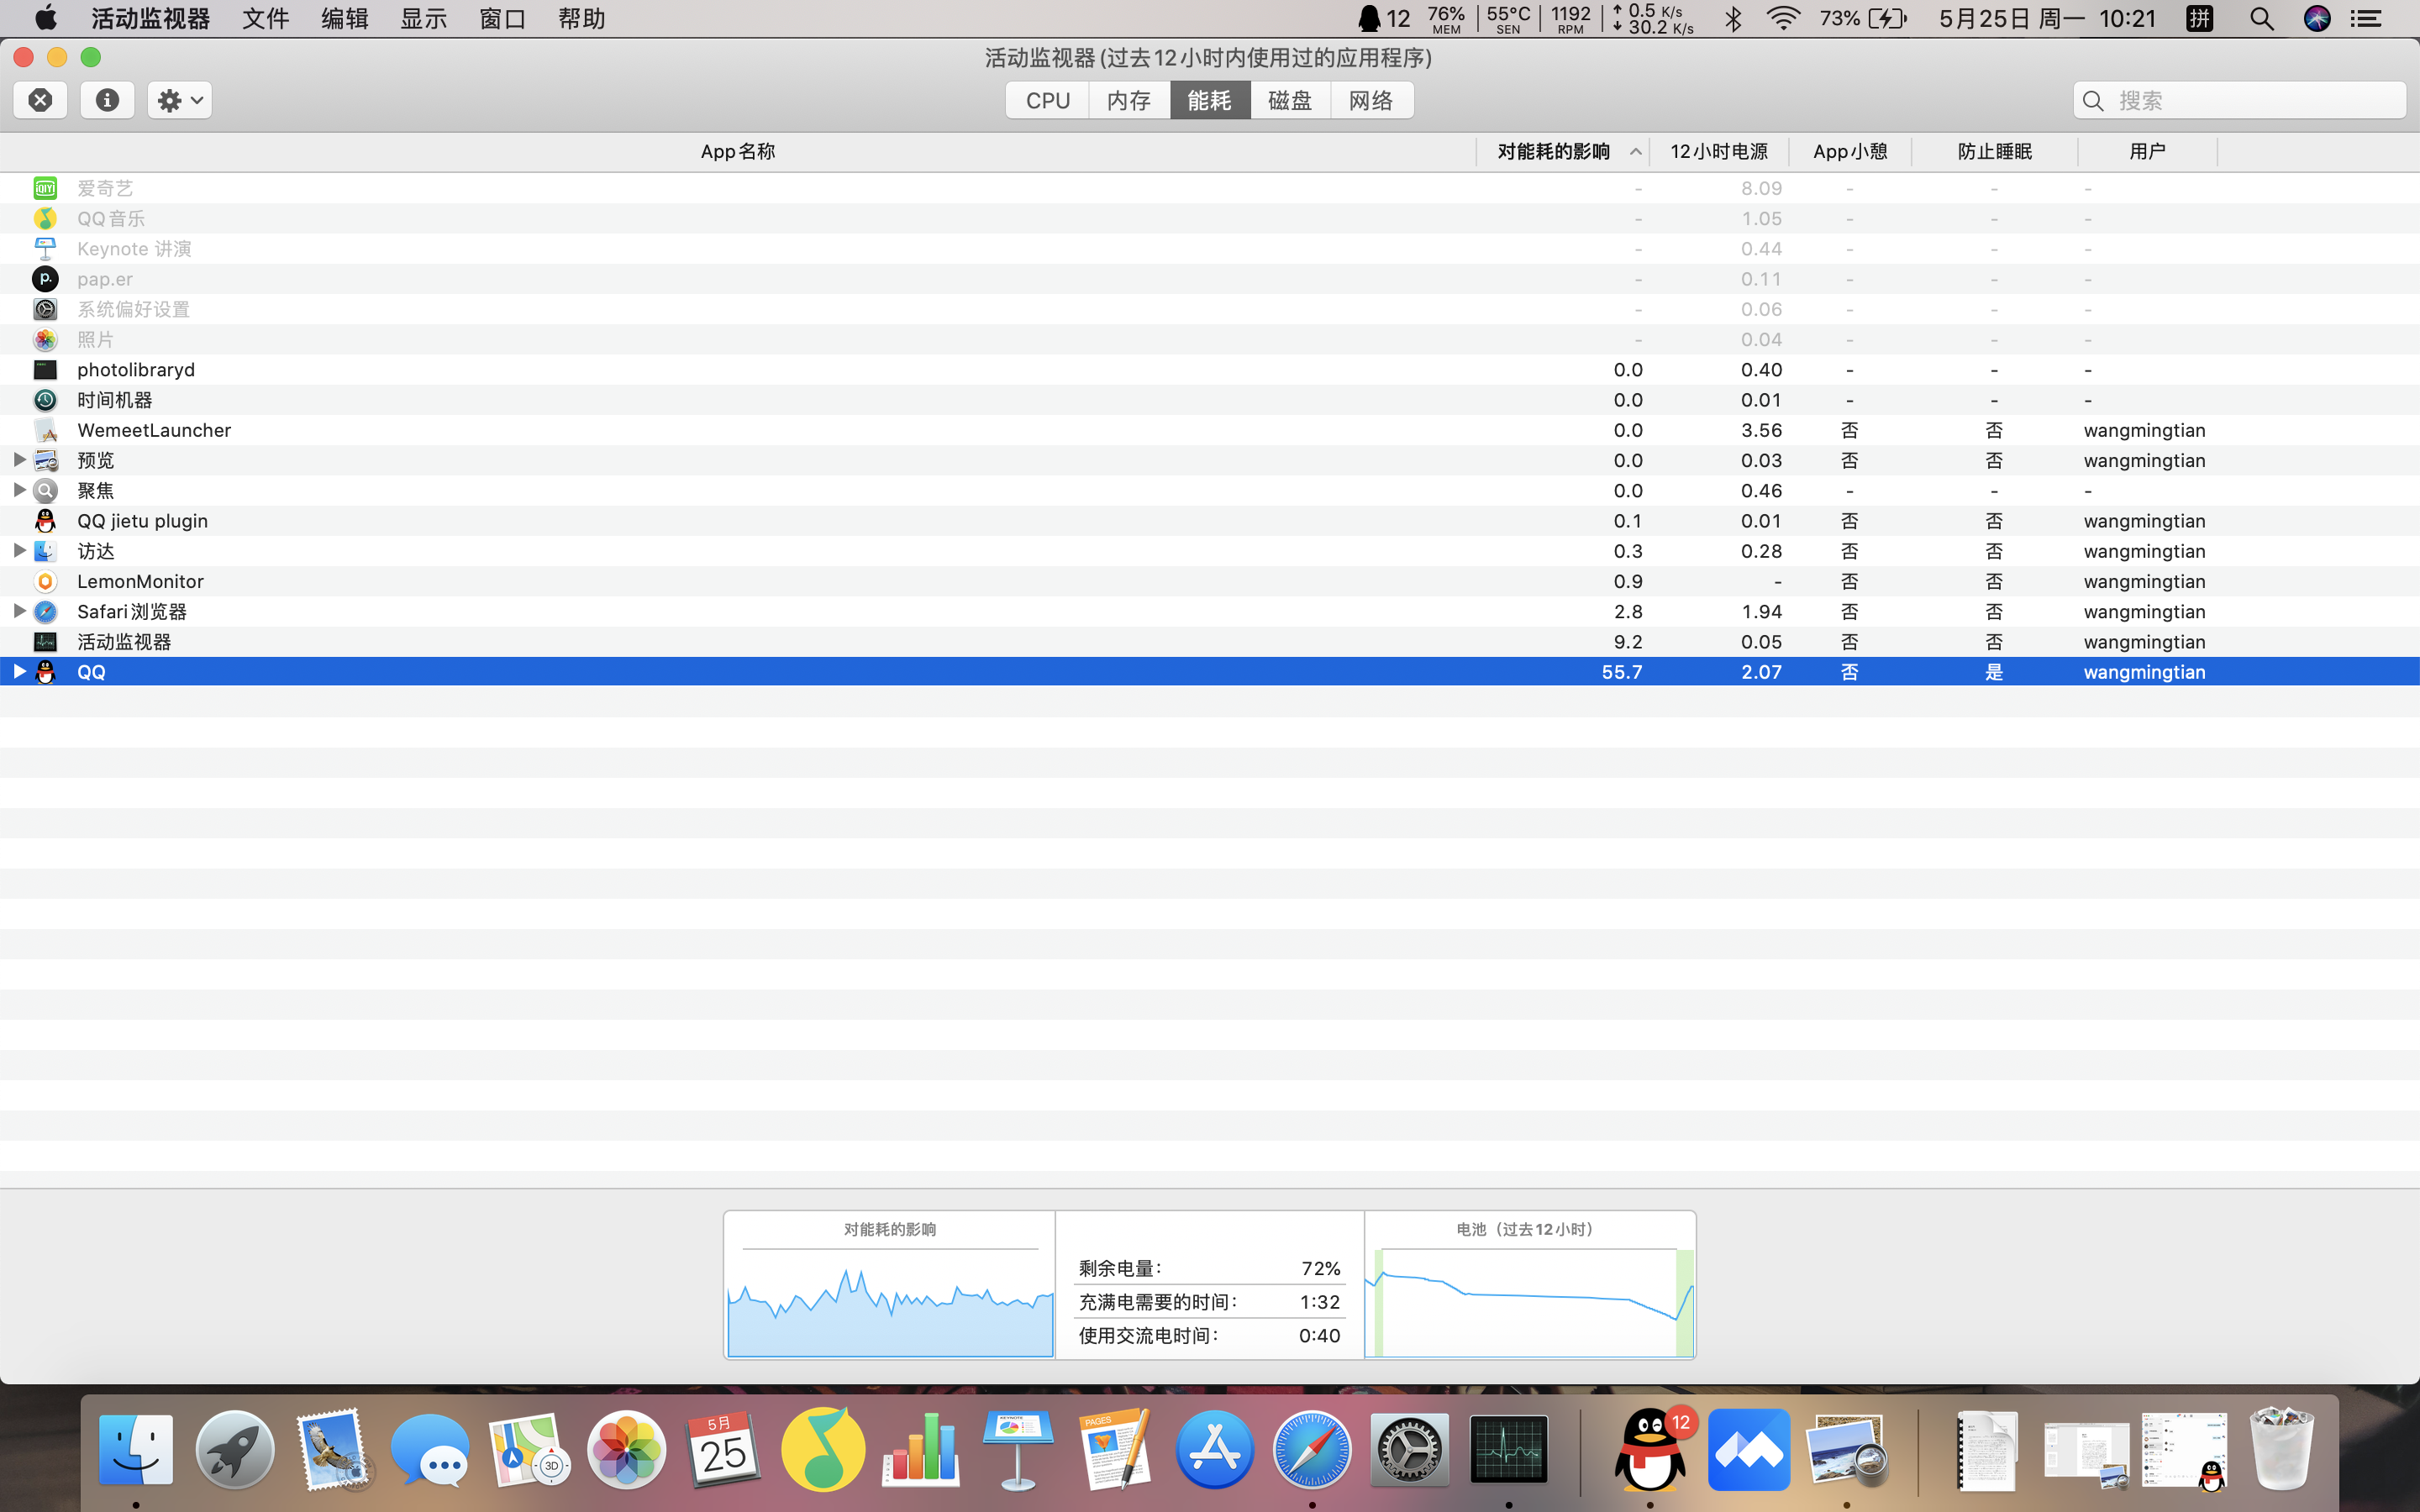Switch to the CPU tab

click(x=1047, y=100)
